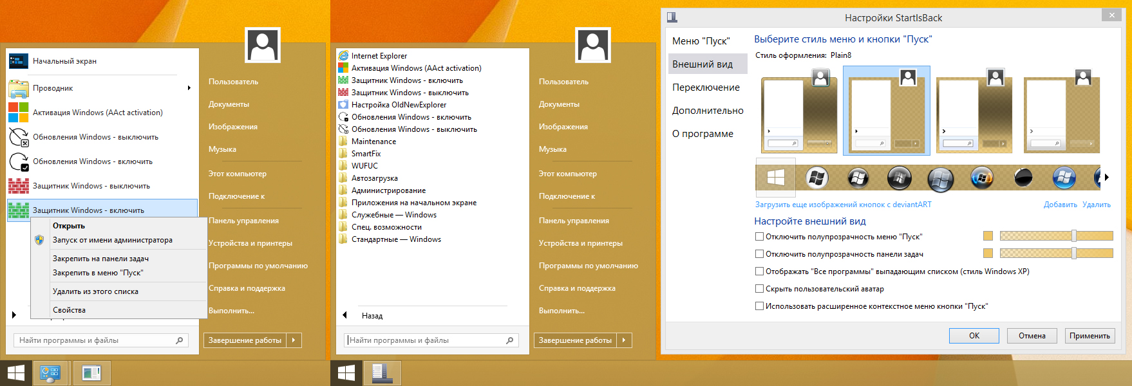Open shutdown options arrow in first Start menu

[x=294, y=340]
